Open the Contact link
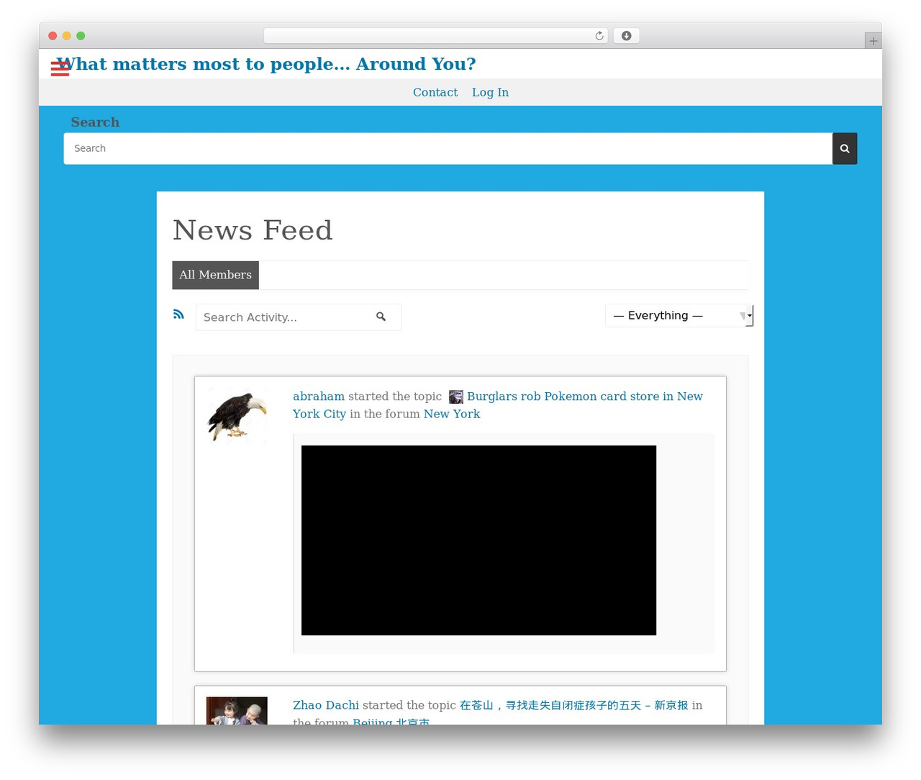 point(435,92)
